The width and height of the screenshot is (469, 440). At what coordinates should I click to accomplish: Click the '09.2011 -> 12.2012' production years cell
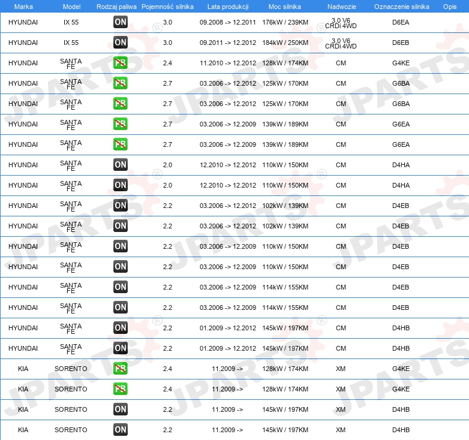[228, 43]
